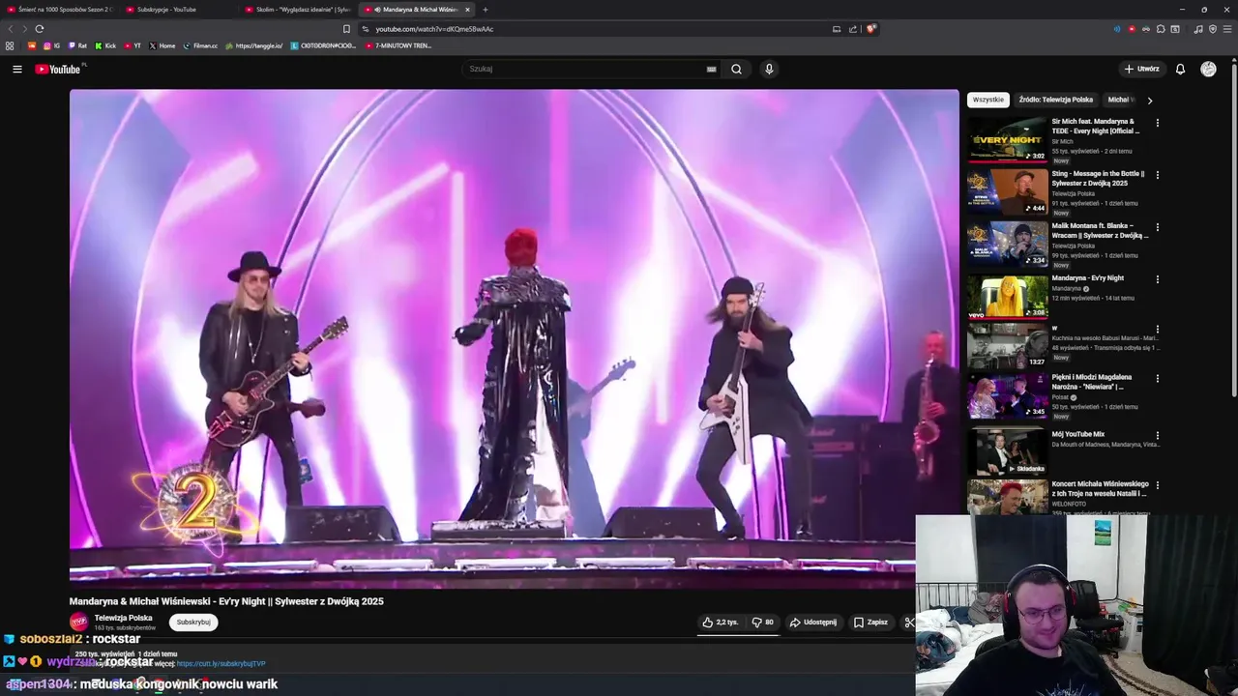Open the Kick bookmark
The height and width of the screenshot is (696, 1238).
point(105,45)
